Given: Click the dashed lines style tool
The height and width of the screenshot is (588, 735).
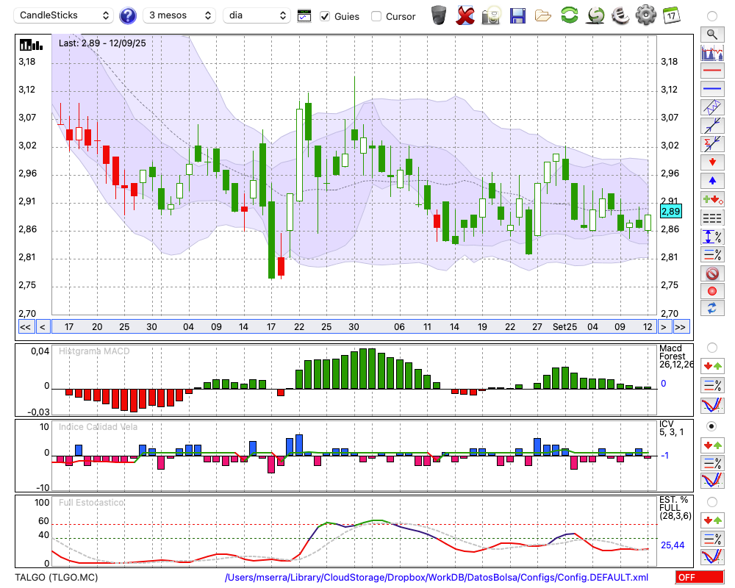Looking at the screenshot, I should (712, 218).
